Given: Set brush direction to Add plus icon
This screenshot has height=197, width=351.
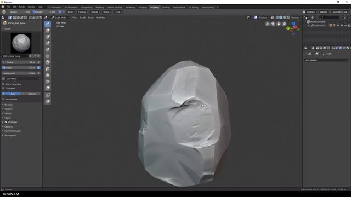Looking at the screenshot, I should 60,12.
